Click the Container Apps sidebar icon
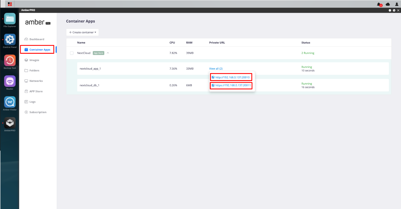 [26, 50]
